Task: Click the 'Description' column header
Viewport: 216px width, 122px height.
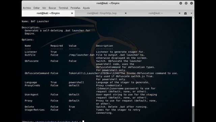Action: [104, 46]
